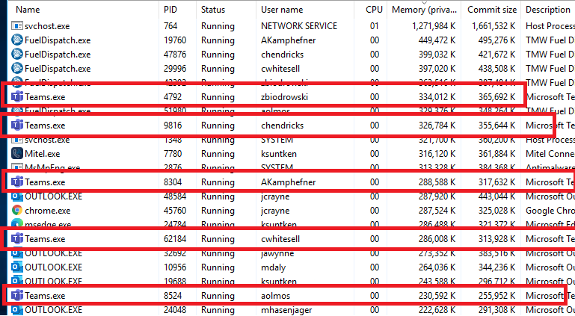Sort by the Commit size column header
The height and width of the screenshot is (316, 575).
[x=492, y=10]
